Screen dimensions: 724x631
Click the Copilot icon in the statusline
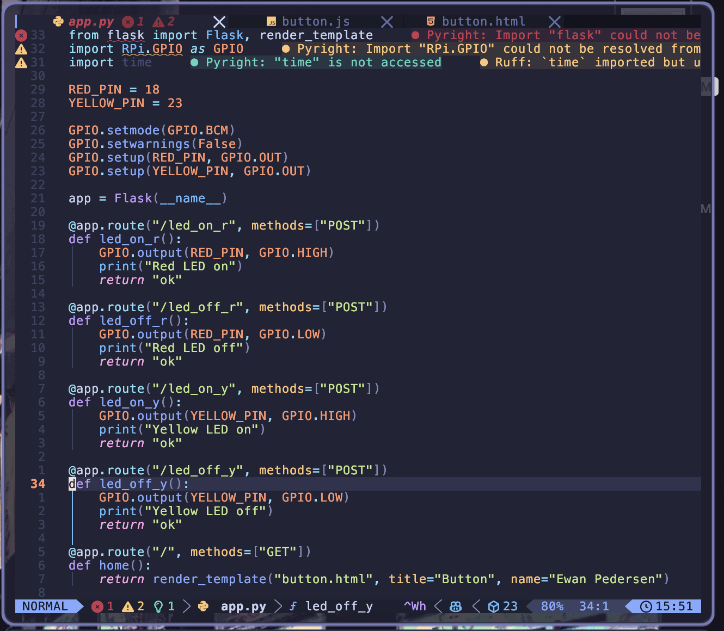point(456,607)
